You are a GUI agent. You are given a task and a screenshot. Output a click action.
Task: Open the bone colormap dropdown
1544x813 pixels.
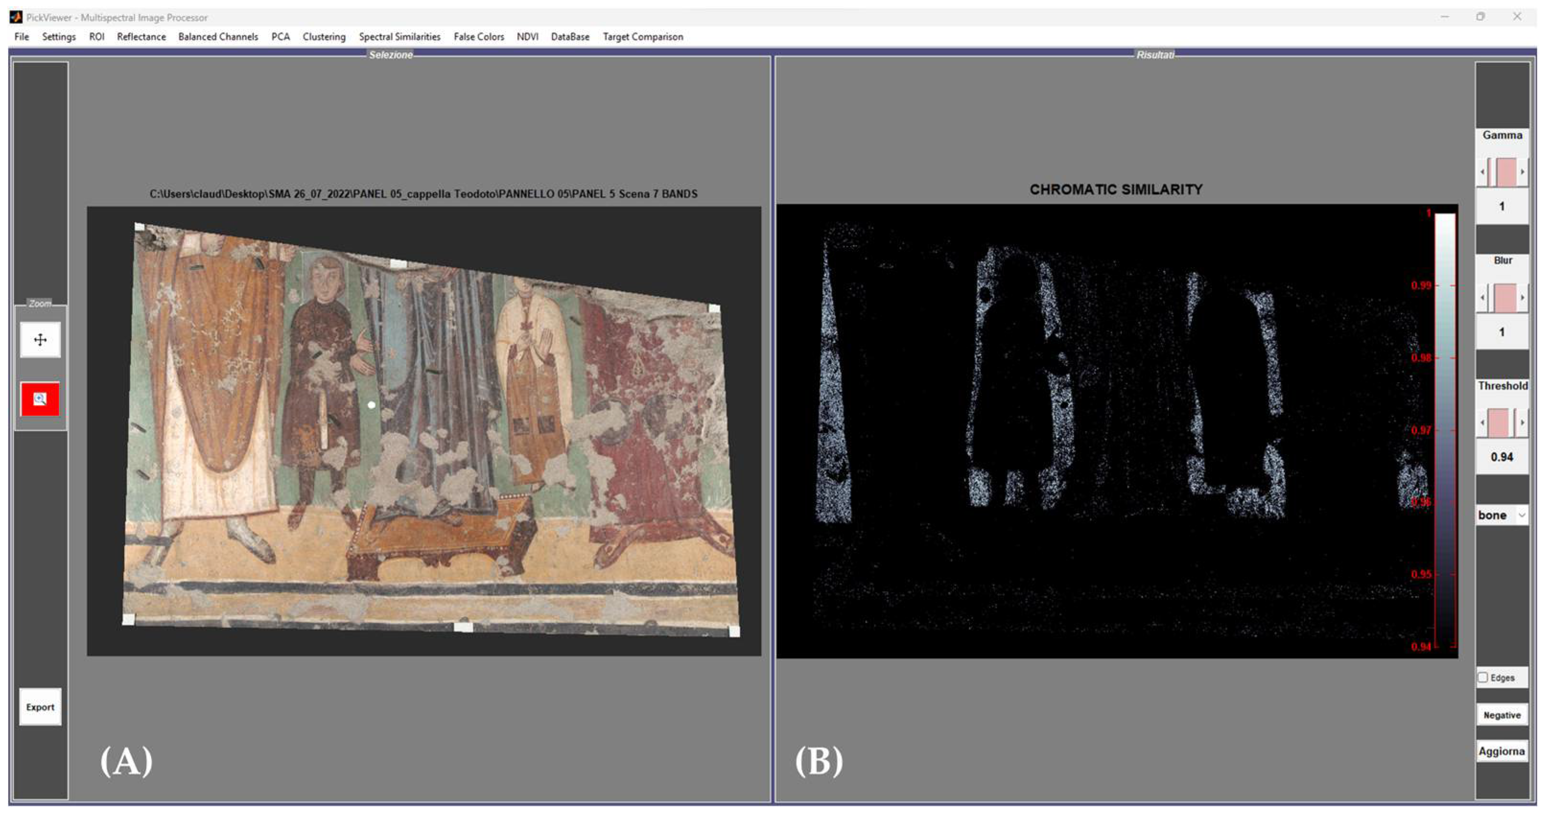coord(1521,515)
